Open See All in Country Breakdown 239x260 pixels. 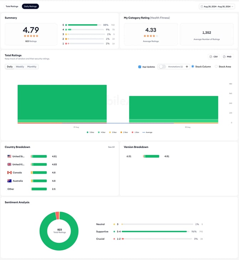point(111,147)
